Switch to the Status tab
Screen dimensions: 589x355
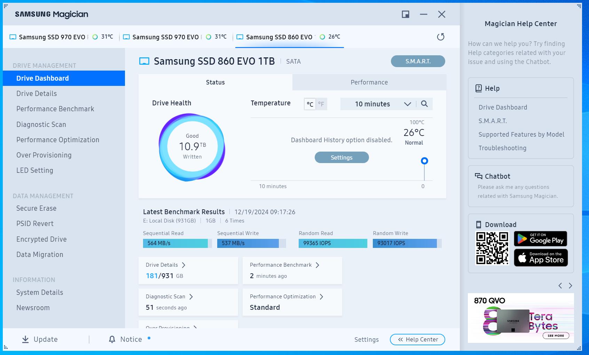point(215,82)
